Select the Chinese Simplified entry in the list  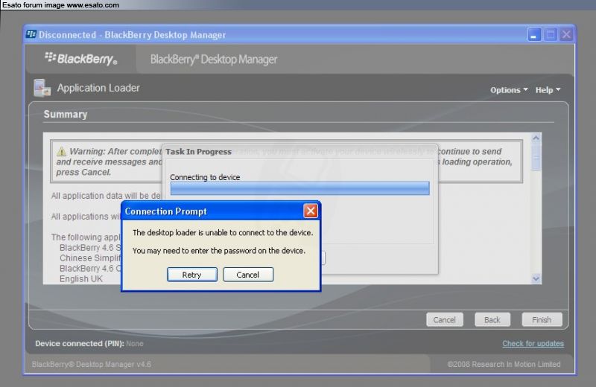click(x=90, y=258)
